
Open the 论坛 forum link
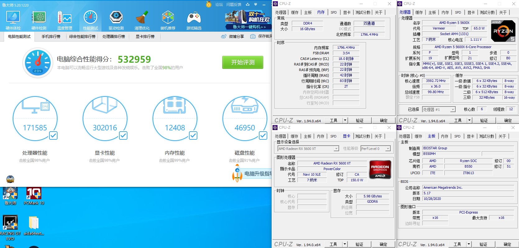pos(219,4)
